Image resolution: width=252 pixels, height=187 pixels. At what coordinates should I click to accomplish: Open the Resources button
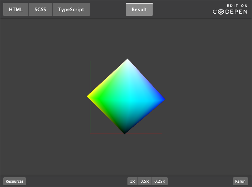(14, 181)
